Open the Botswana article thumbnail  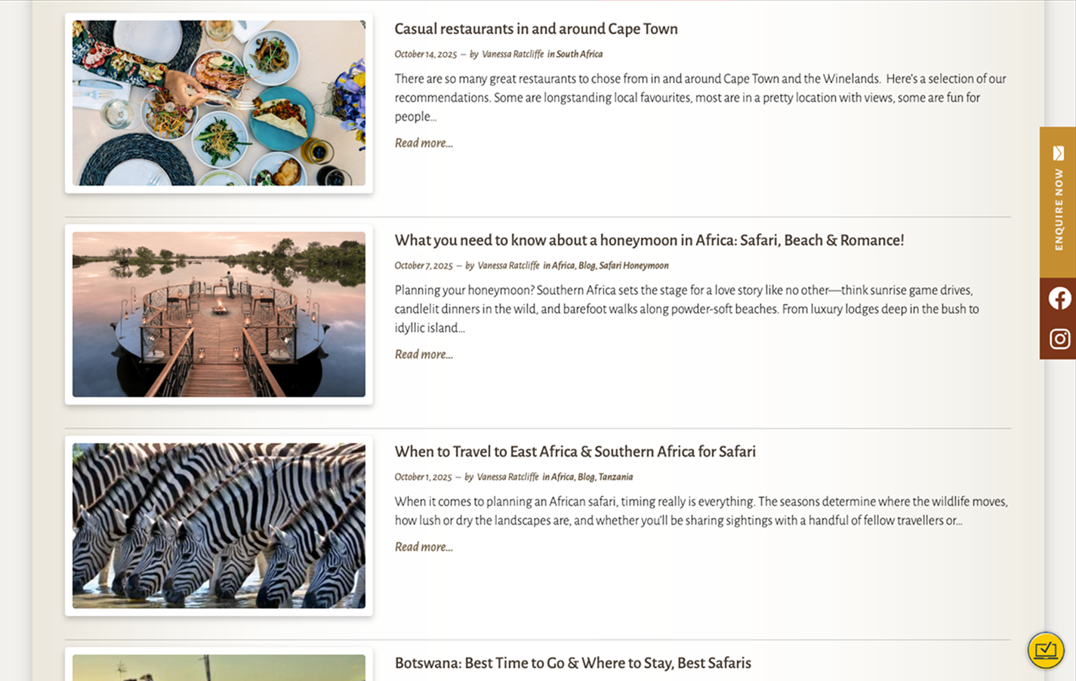[219, 667]
